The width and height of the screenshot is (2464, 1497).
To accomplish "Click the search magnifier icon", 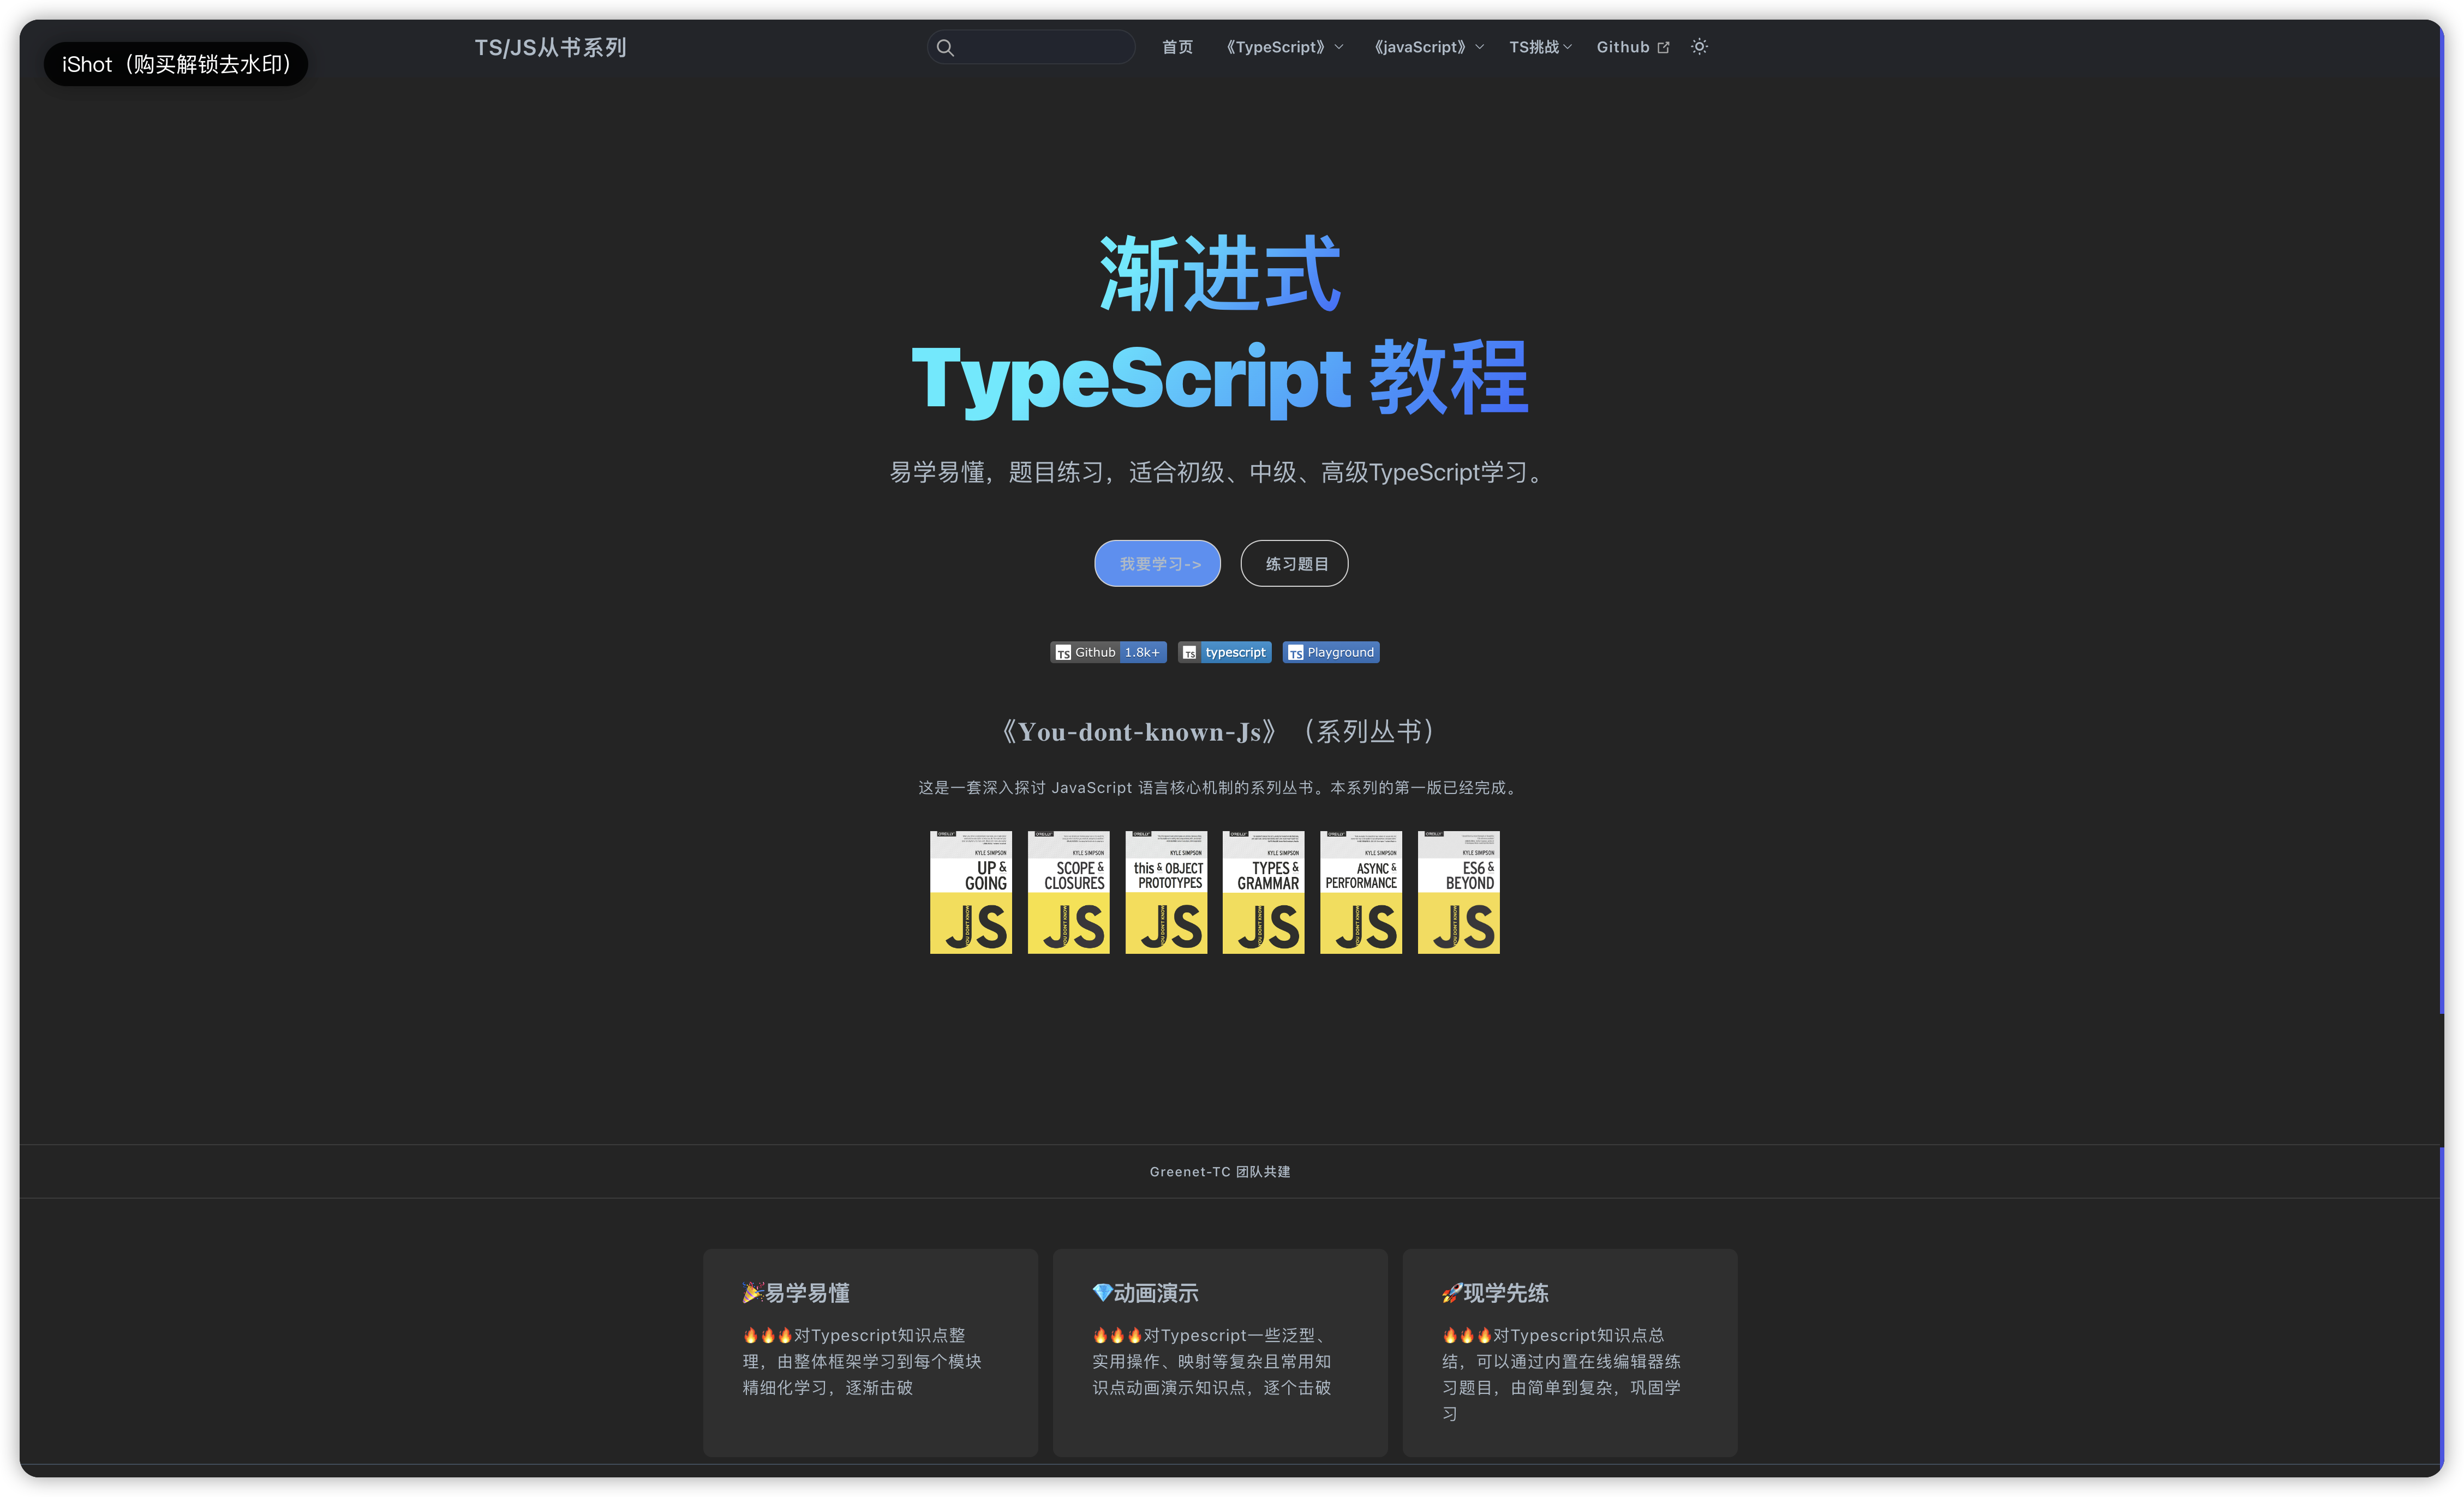I will click(x=945, y=47).
